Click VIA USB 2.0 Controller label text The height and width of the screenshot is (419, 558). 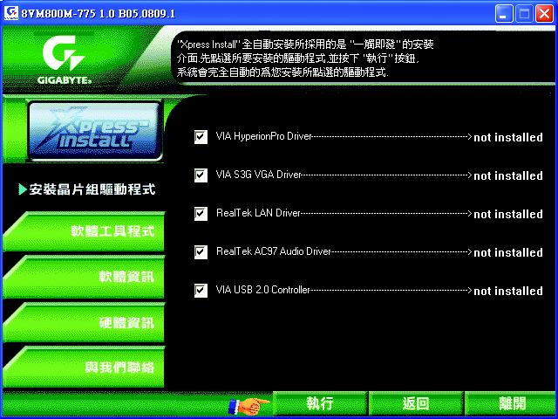click(263, 290)
